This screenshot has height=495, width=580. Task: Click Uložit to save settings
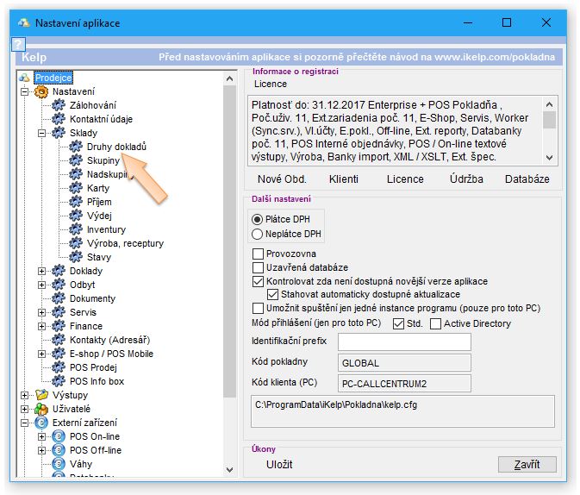pos(279,465)
